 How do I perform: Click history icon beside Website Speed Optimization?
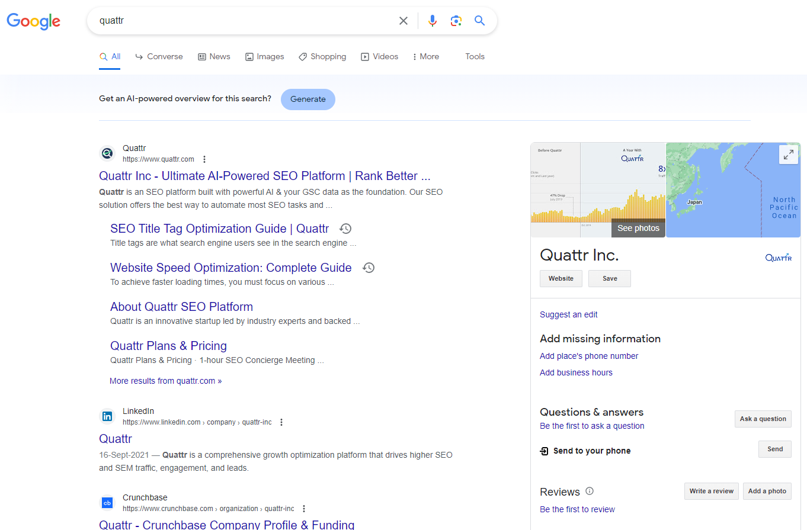[369, 268]
